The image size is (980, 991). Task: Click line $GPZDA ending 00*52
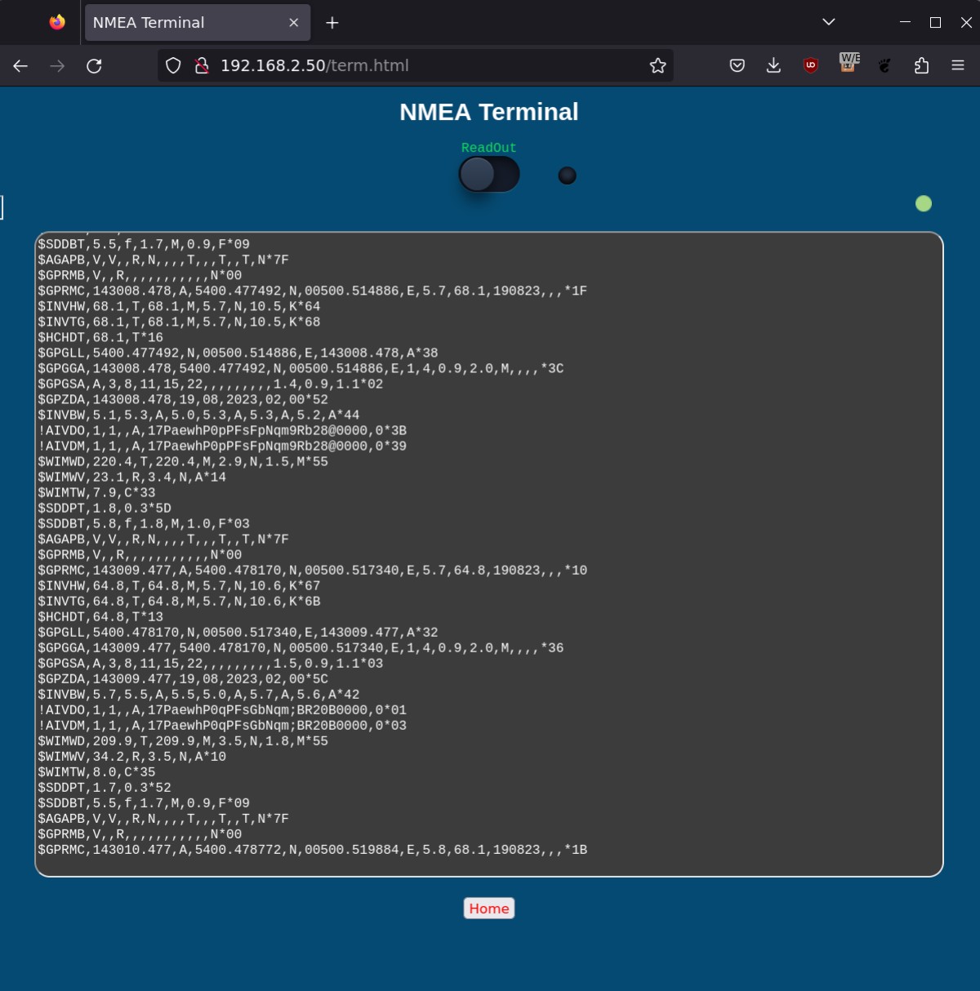click(183, 400)
